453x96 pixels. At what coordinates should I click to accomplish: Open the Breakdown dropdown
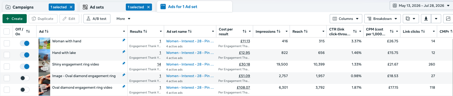pos(382,19)
